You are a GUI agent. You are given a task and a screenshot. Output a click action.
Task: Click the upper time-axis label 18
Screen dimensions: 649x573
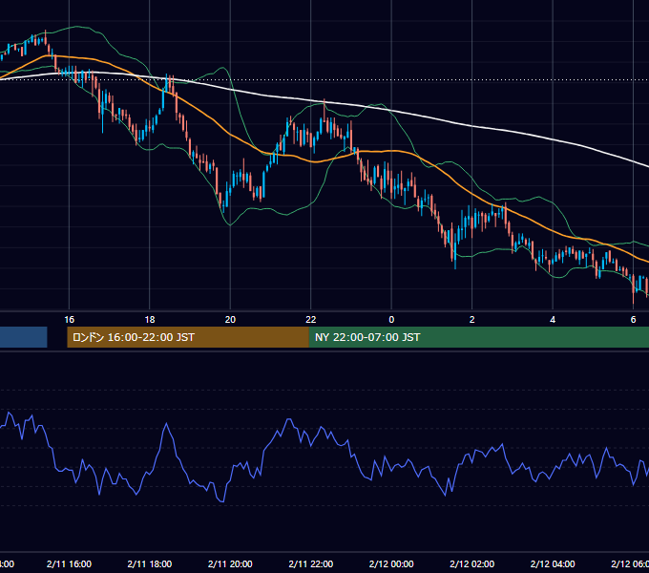(150, 320)
